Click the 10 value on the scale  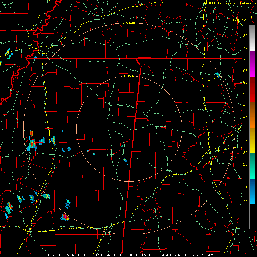click(x=245, y=200)
